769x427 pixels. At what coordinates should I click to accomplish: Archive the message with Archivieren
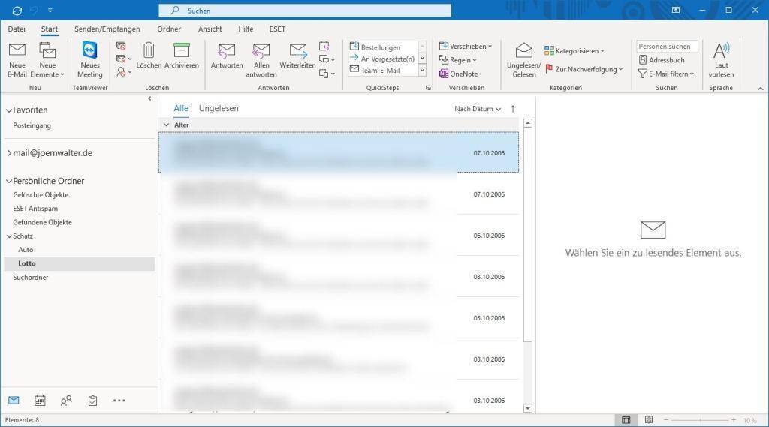click(x=181, y=51)
